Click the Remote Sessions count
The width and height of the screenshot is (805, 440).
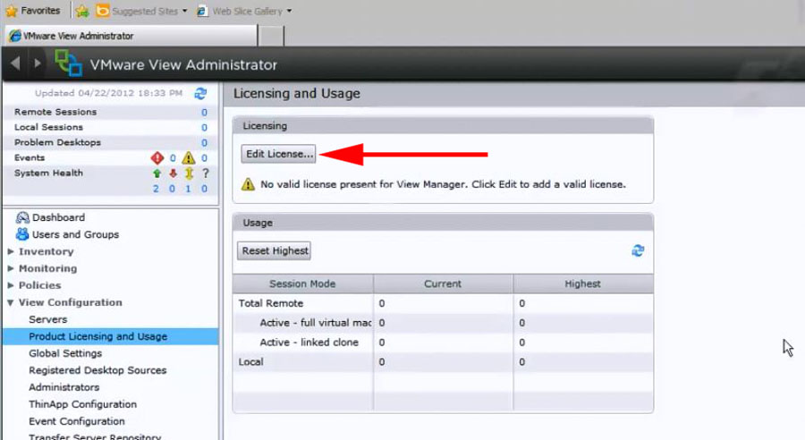pyautogui.click(x=204, y=113)
